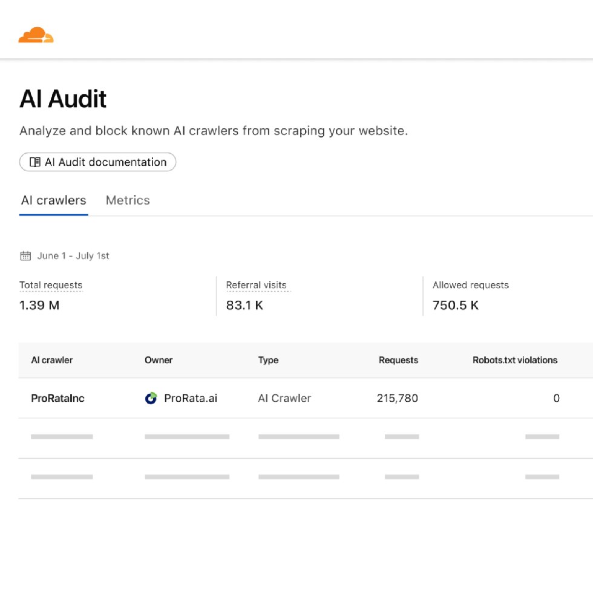Click the 0 robots.txt violations value
This screenshot has height=593, width=593.
[556, 398]
